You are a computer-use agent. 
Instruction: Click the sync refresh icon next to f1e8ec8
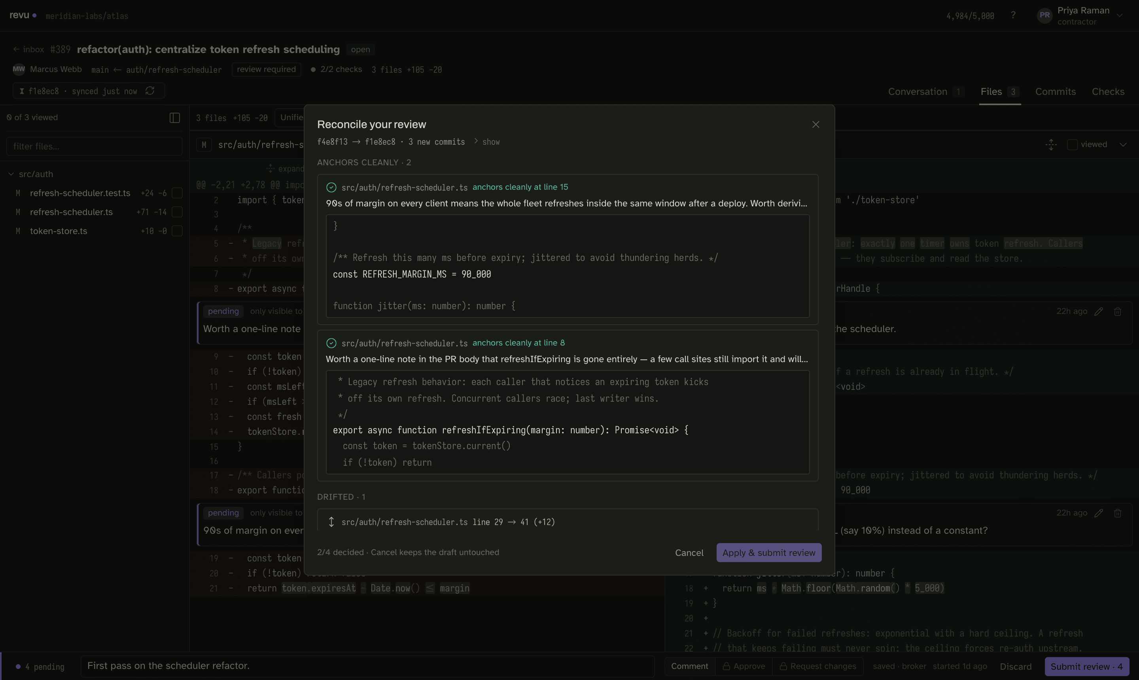pos(149,91)
